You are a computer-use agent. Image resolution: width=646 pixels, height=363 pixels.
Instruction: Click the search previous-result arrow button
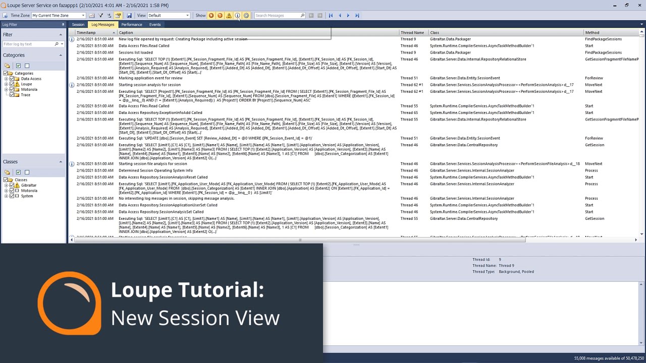[311, 16]
